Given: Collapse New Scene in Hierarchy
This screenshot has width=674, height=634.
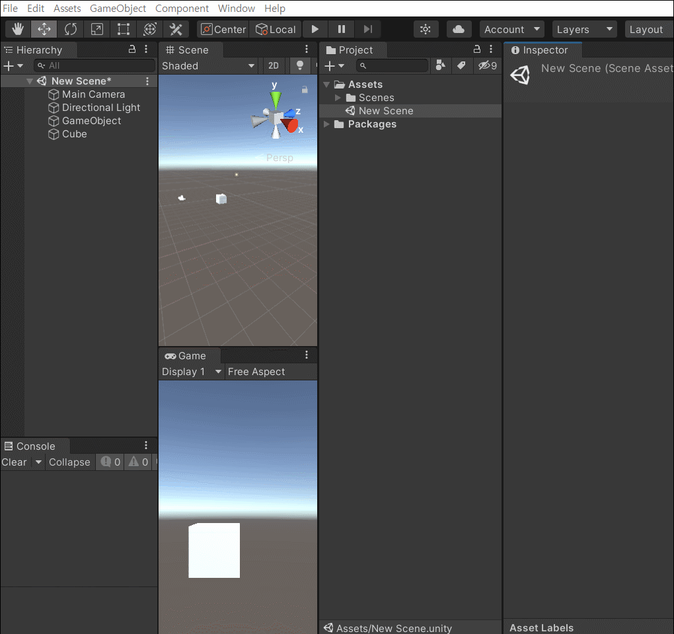Looking at the screenshot, I should [30, 81].
